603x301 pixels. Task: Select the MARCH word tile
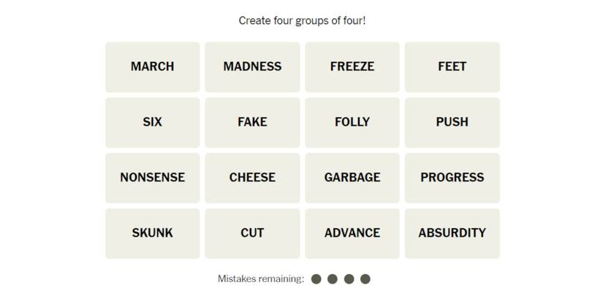point(152,66)
